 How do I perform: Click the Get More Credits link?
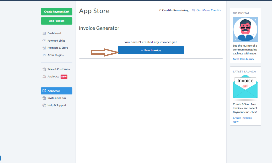pos(209,10)
